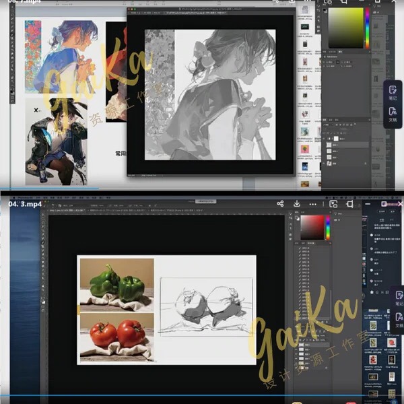Click the red tomatoes reference photo
Image resolution: width=404 pixels, height=404 pixels.
point(116,337)
